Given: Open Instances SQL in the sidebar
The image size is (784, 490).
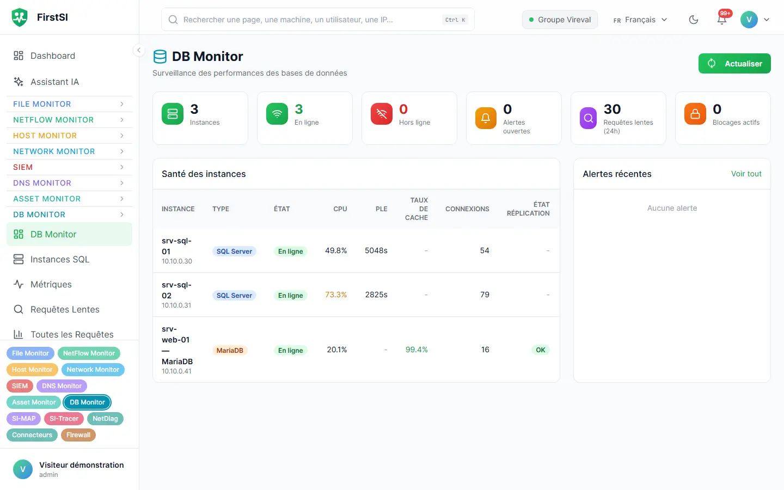Looking at the screenshot, I should 69,259.
